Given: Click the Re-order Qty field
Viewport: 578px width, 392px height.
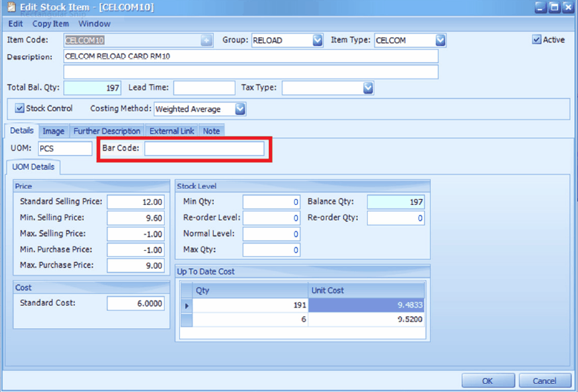Looking at the screenshot, I should [396, 218].
